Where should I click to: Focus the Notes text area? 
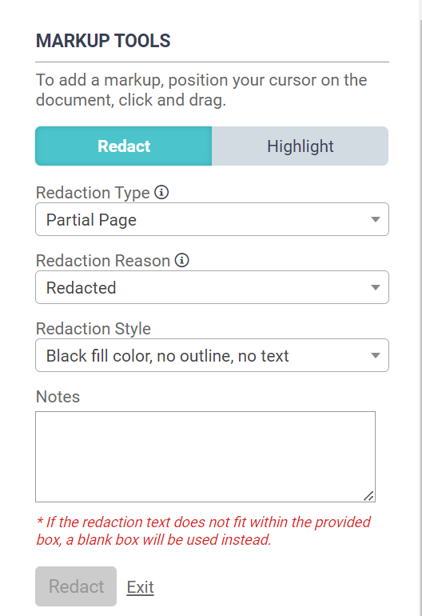pyautogui.click(x=205, y=457)
